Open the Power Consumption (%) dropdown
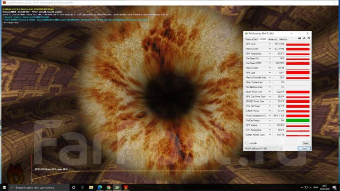Screen dimensions: 340x191 (x=270, y=116)
